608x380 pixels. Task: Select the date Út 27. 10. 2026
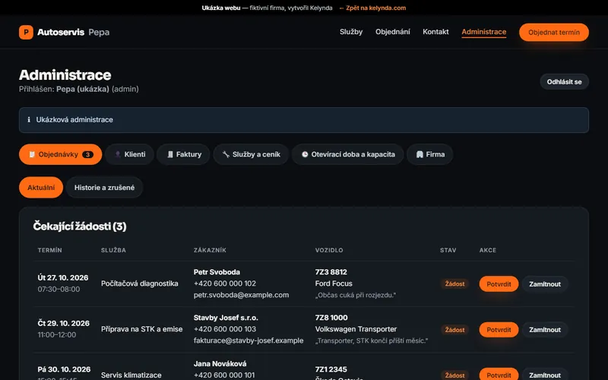[x=63, y=277]
